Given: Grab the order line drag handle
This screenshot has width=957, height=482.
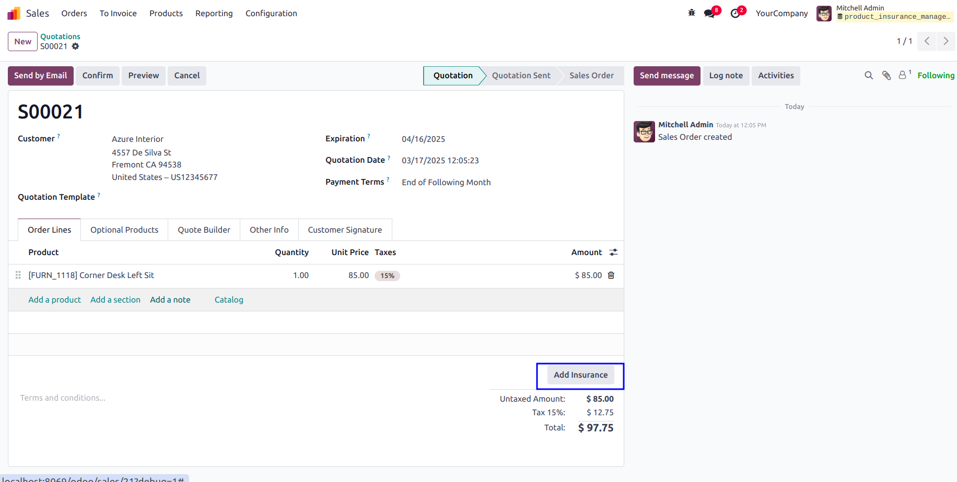Looking at the screenshot, I should click(x=18, y=275).
